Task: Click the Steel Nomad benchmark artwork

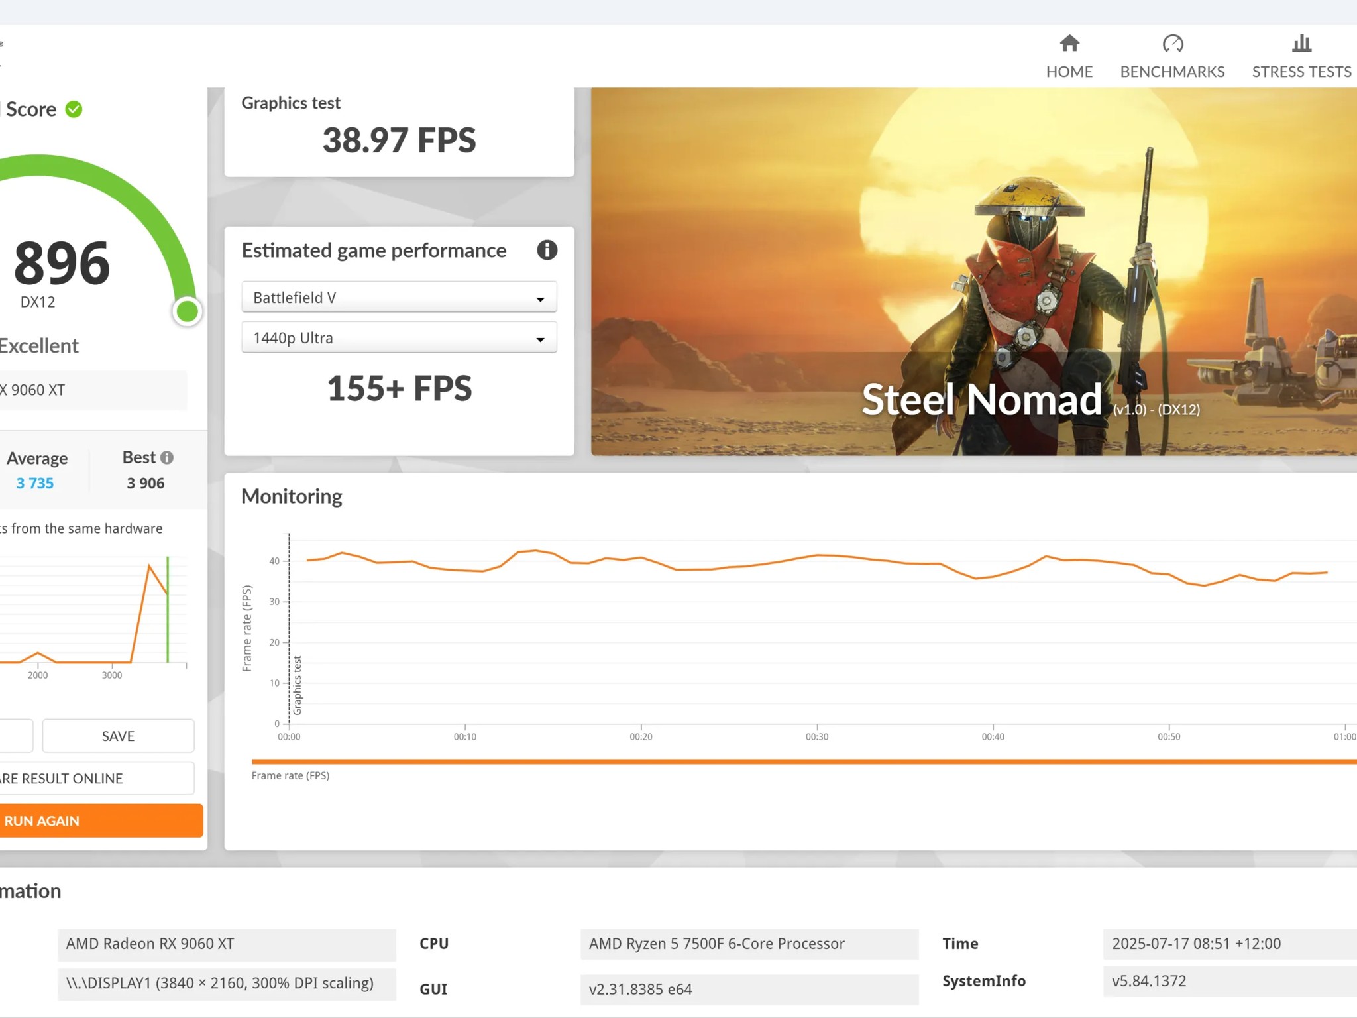Action: pyautogui.click(x=973, y=272)
